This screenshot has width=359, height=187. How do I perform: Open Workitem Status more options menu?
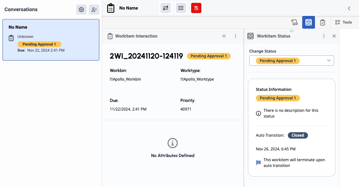click(x=324, y=36)
